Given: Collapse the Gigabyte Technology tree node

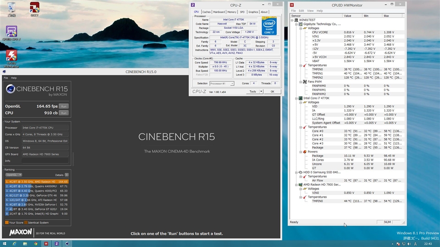Looking at the screenshot, I should pyautogui.click(x=296, y=24).
